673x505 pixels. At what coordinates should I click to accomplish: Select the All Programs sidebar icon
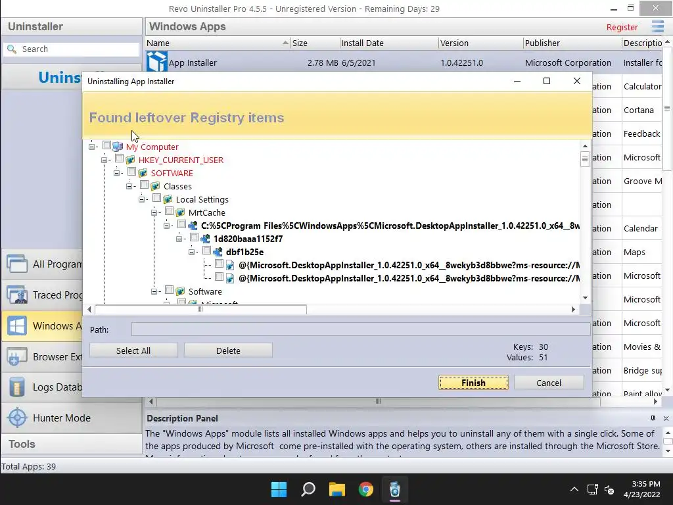[17, 264]
